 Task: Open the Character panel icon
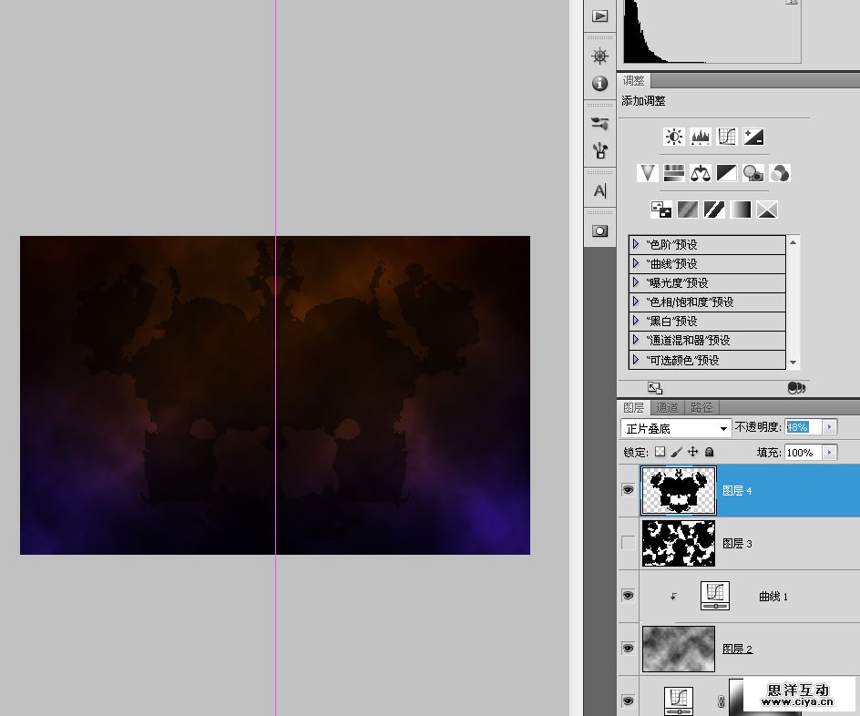[599, 191]
